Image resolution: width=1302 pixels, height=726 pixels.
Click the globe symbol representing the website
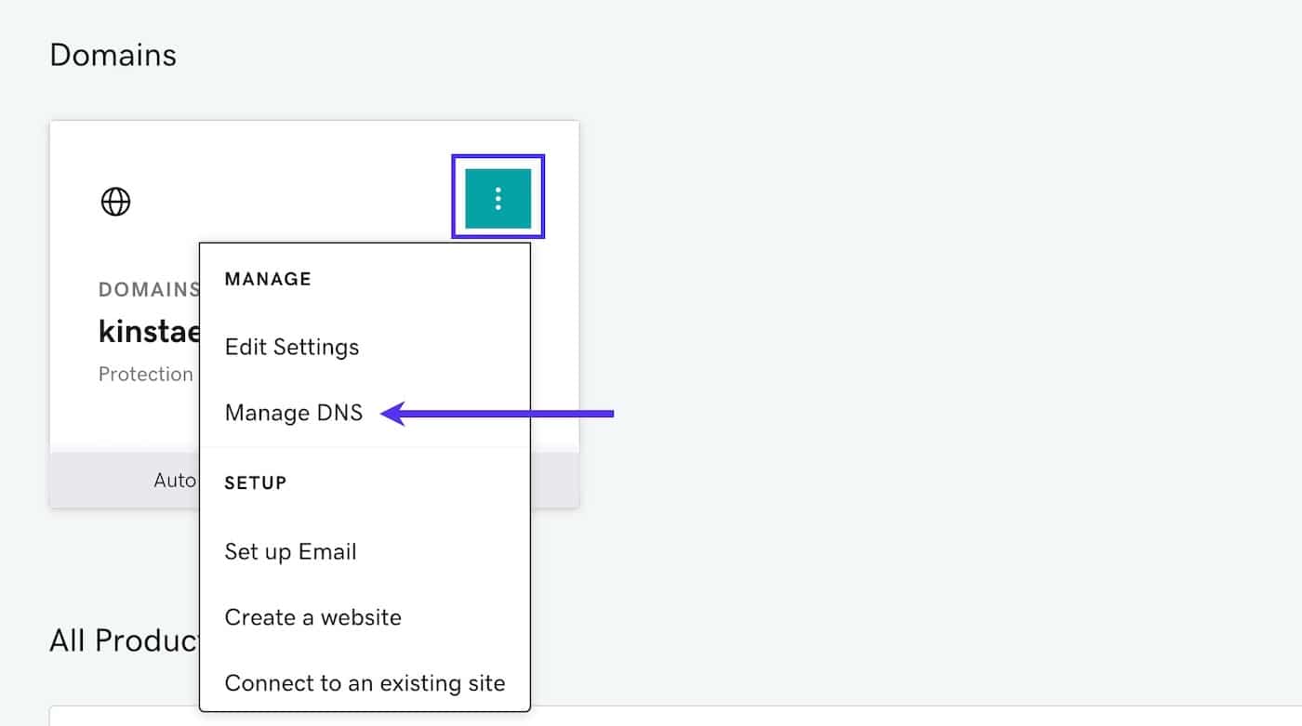[x=115, y=202]
